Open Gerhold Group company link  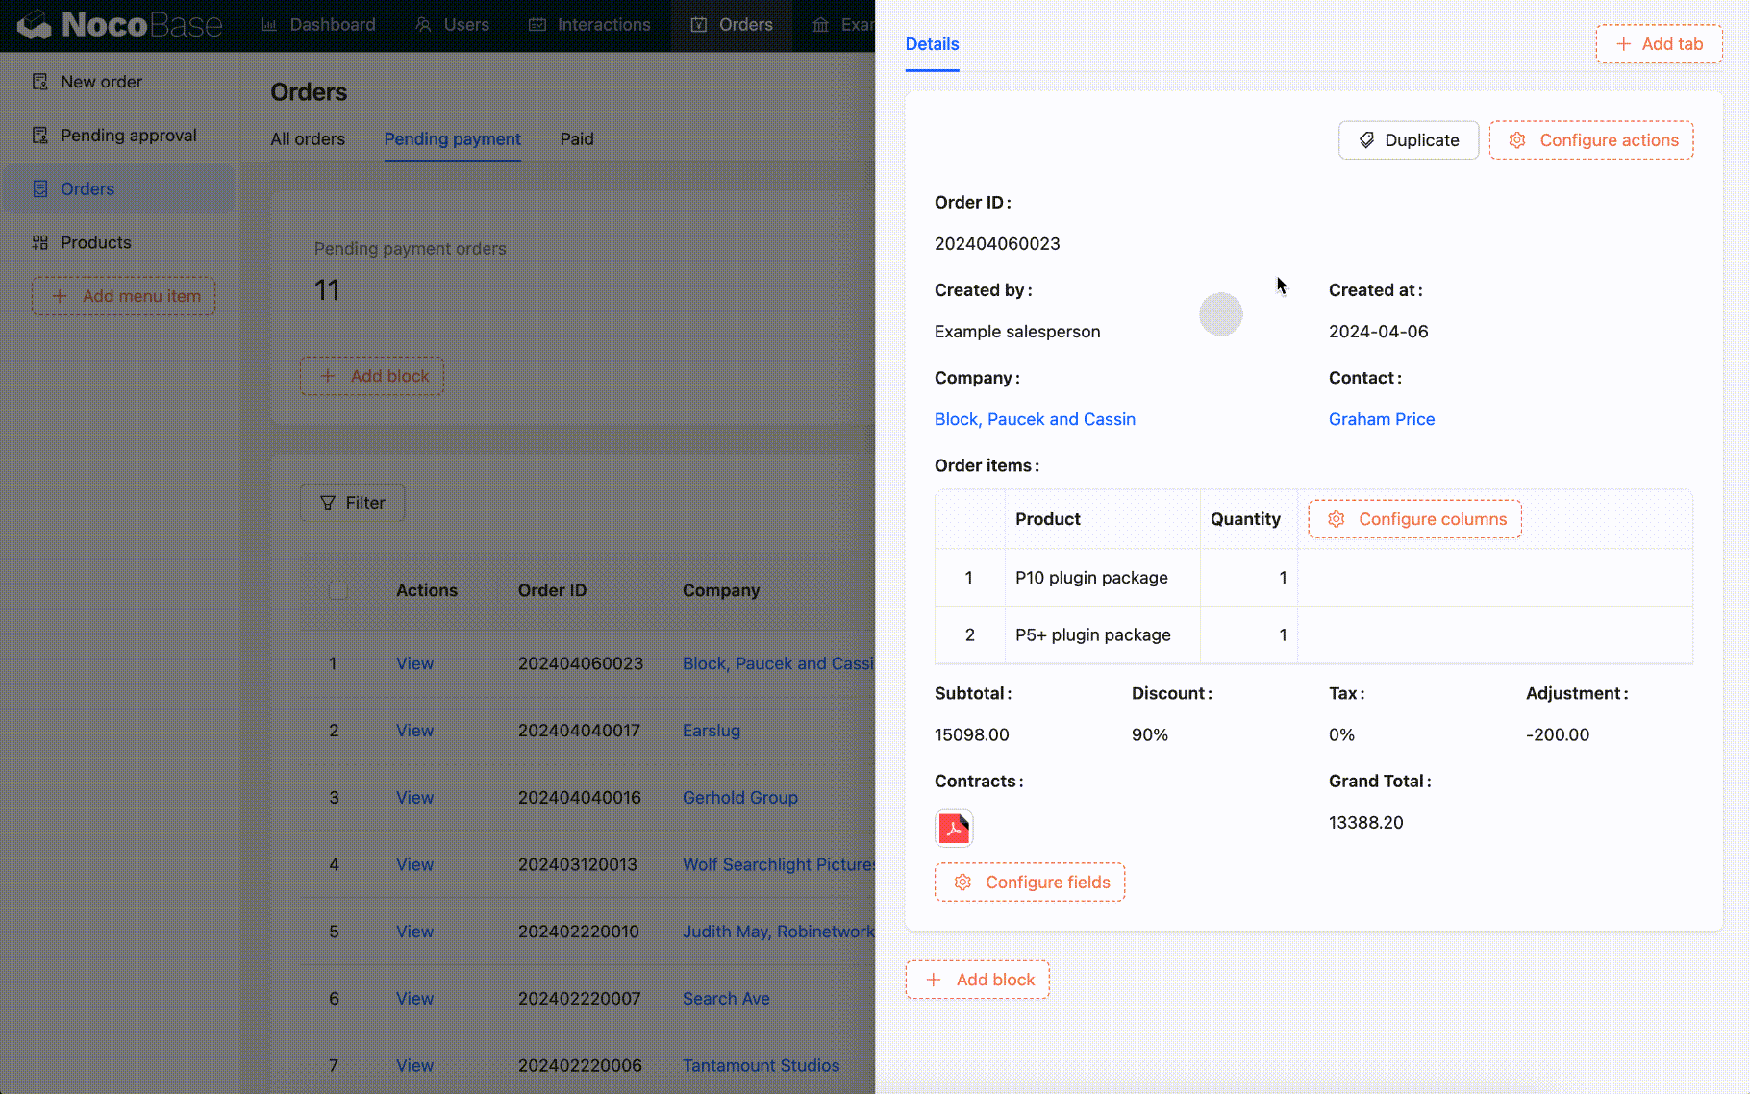[x=740, y=798]
